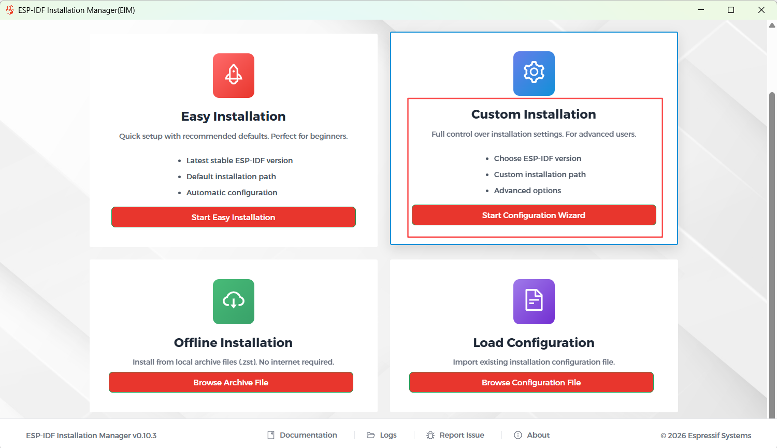Image resolution: width=777 pixels, height=448 pixels.
Task: Close the EIM window
Action: tap(761, 10)
